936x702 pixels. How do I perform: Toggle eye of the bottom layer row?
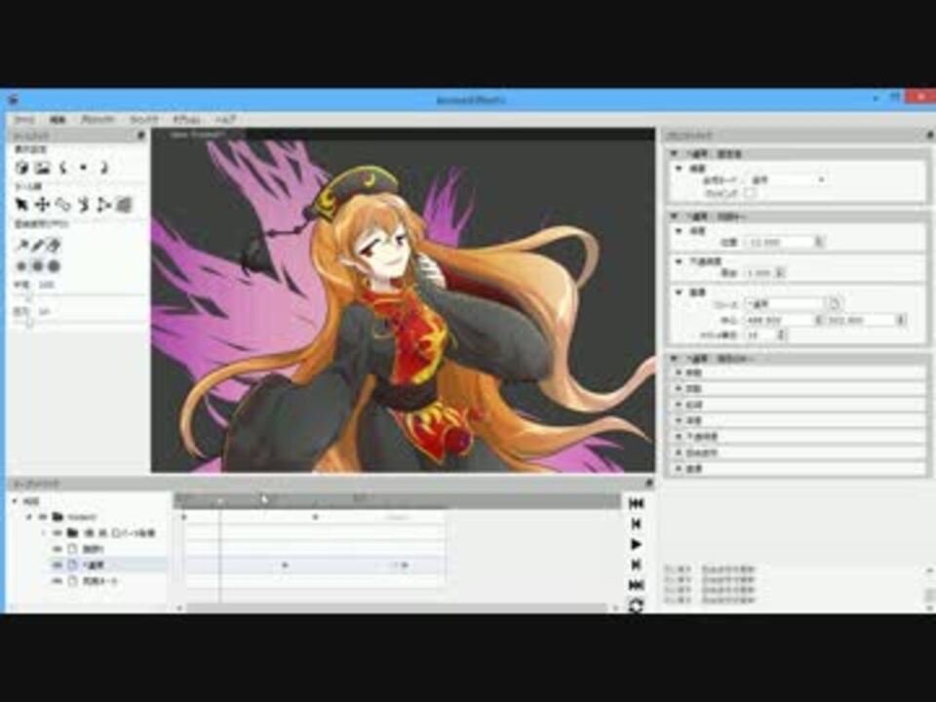pyautogui.click(x=58, y=581)
